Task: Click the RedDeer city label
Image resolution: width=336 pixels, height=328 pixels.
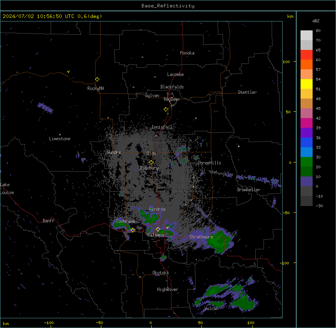Action: pos(172,99)
